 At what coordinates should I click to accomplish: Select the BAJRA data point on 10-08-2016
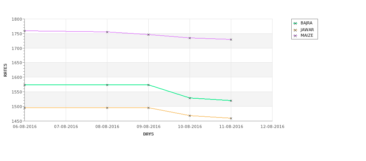(190, 98)
